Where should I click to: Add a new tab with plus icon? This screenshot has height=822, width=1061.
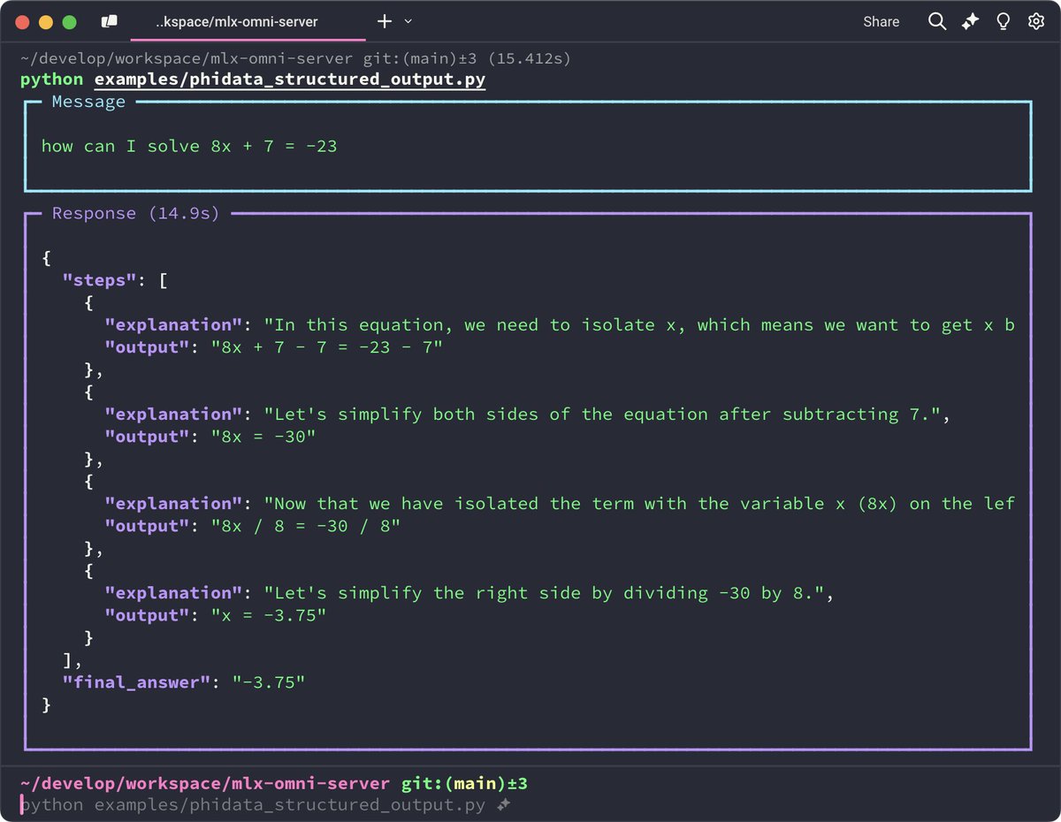click(x=385, y=21)
